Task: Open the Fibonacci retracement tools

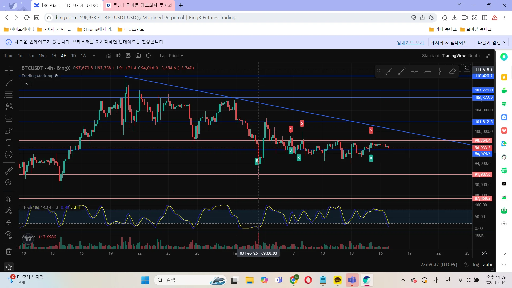Action: [x=9, y=94]
